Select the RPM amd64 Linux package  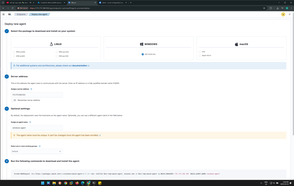(x=14, y=52)
